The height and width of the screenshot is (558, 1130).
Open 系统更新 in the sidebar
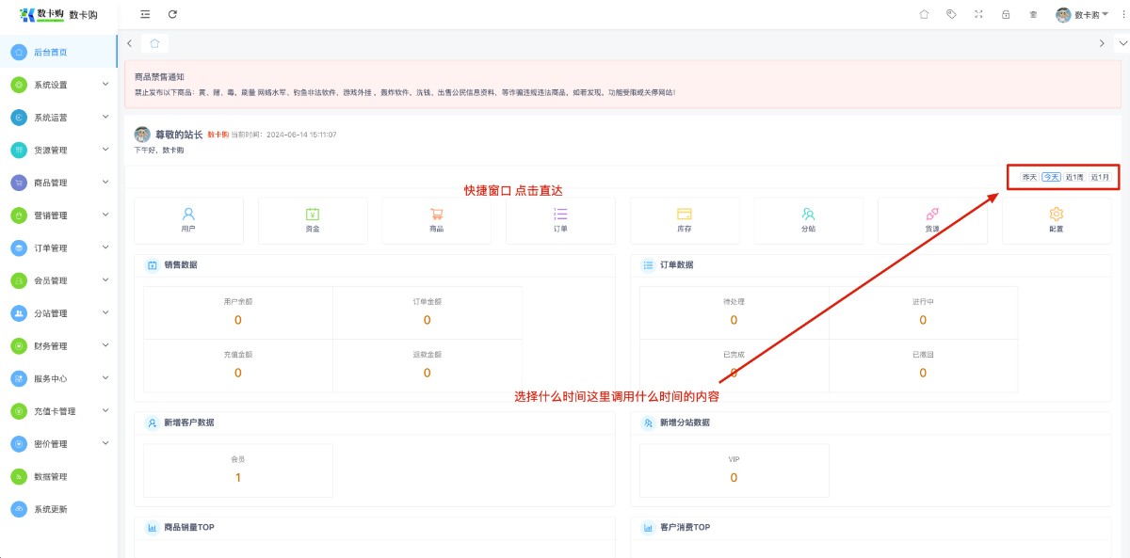51,509
